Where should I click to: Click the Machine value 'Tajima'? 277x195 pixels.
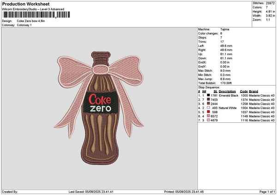225,29
